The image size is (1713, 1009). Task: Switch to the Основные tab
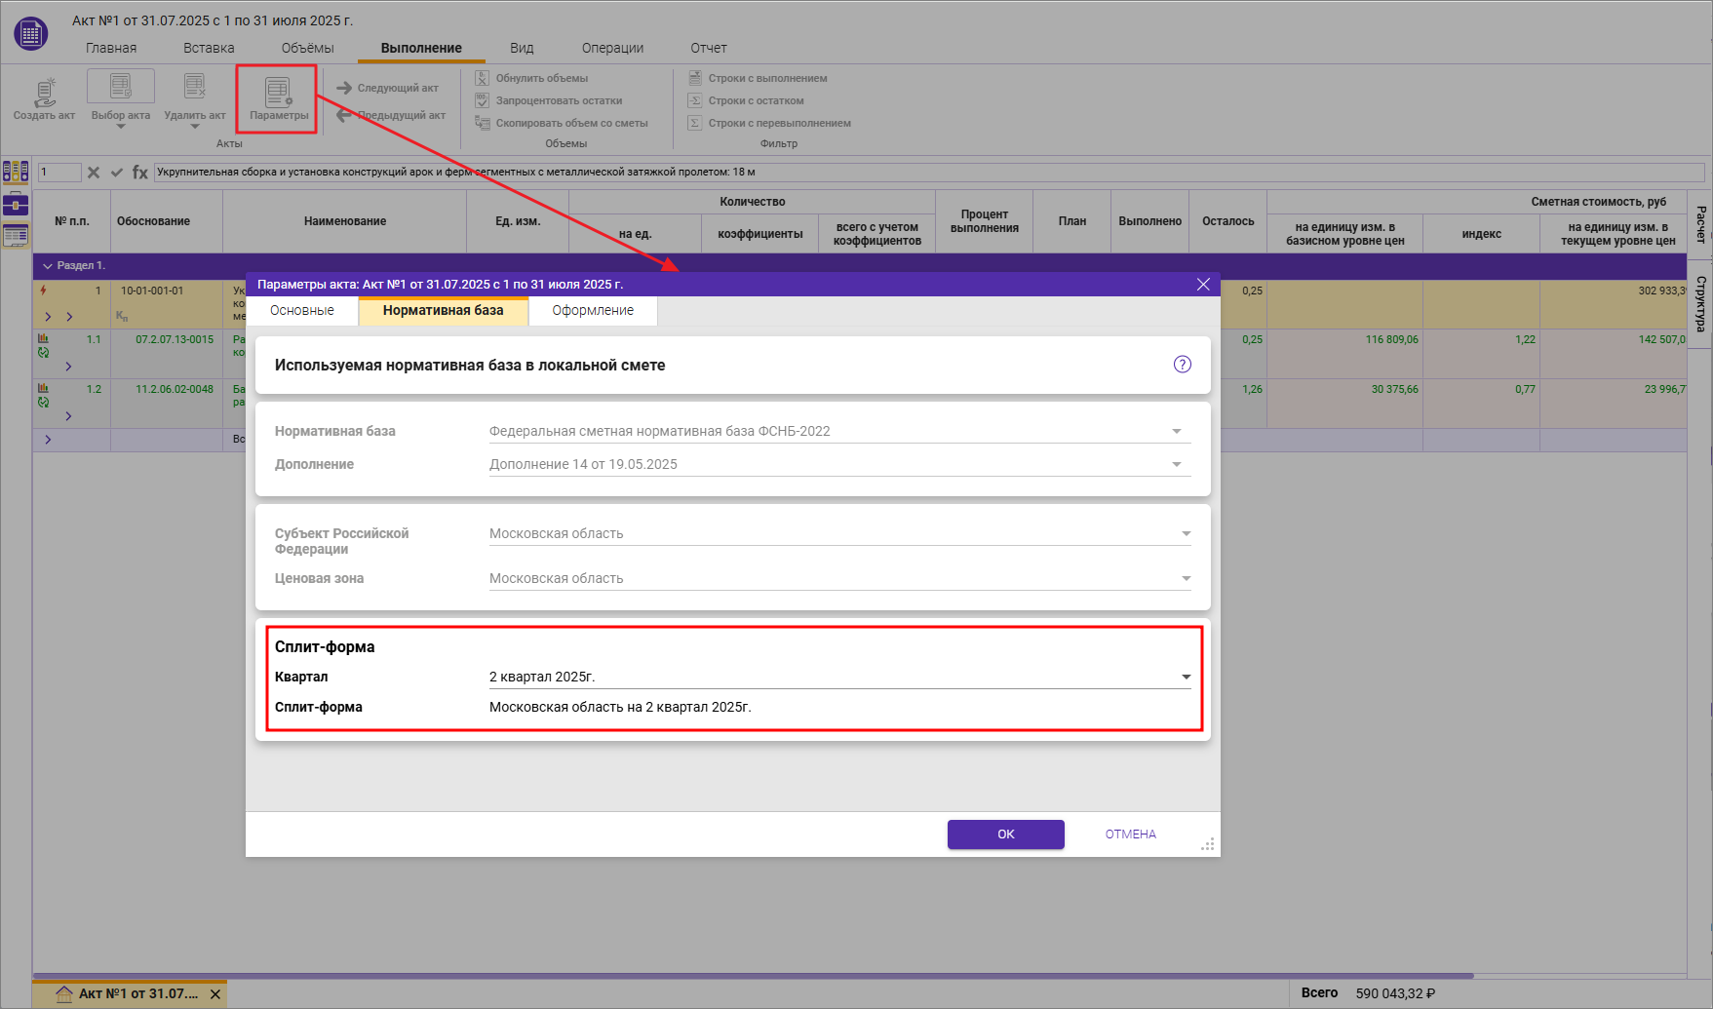pos(302,311)
